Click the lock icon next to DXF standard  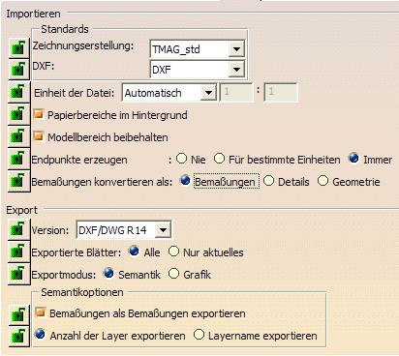[x=18, y=69]
